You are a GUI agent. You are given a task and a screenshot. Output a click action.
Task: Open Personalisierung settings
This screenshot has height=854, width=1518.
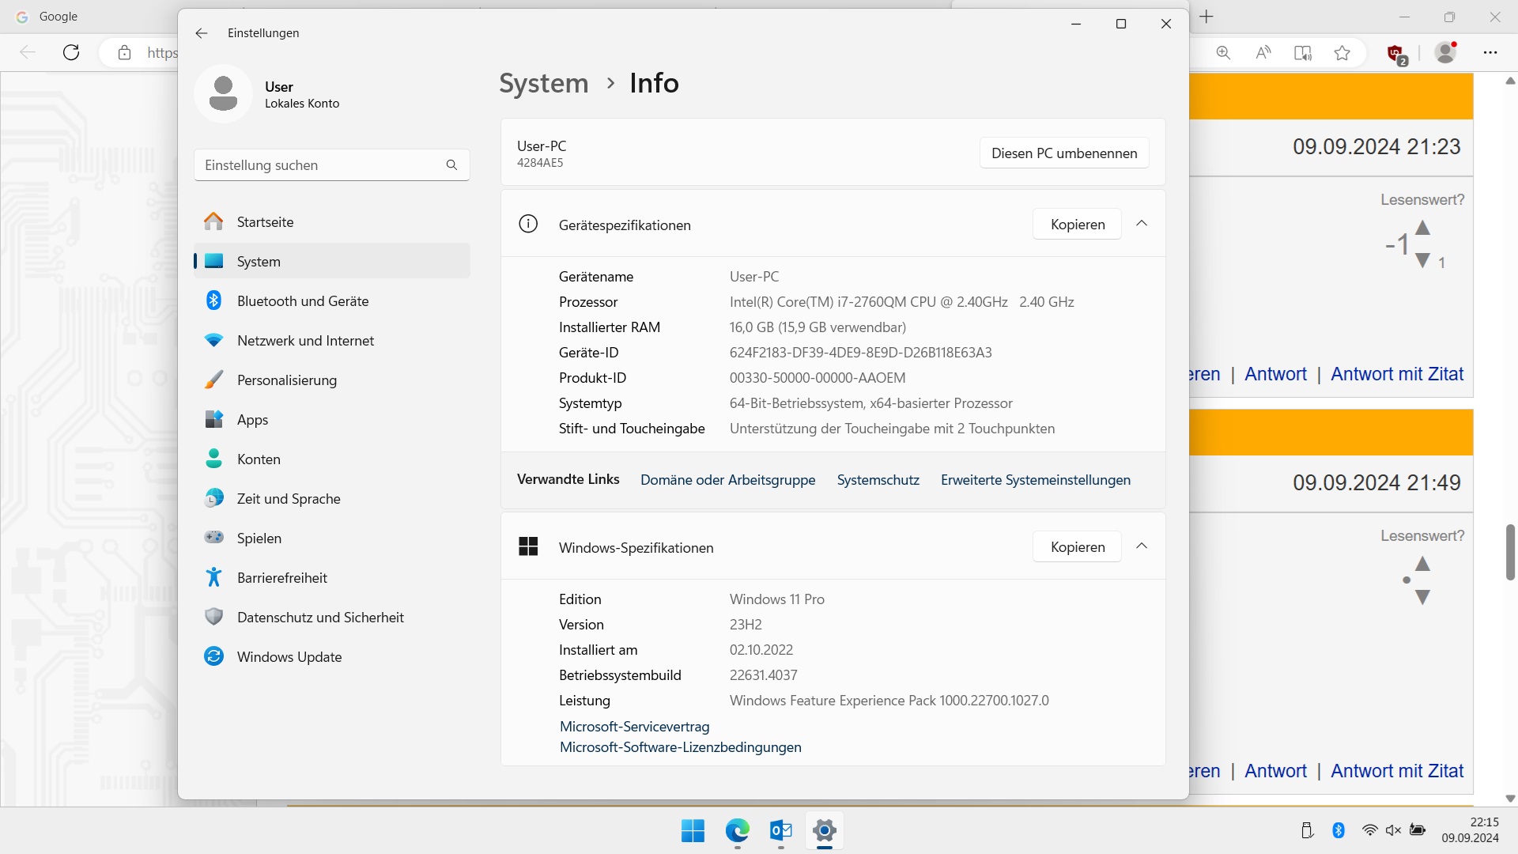coord(332,380)
